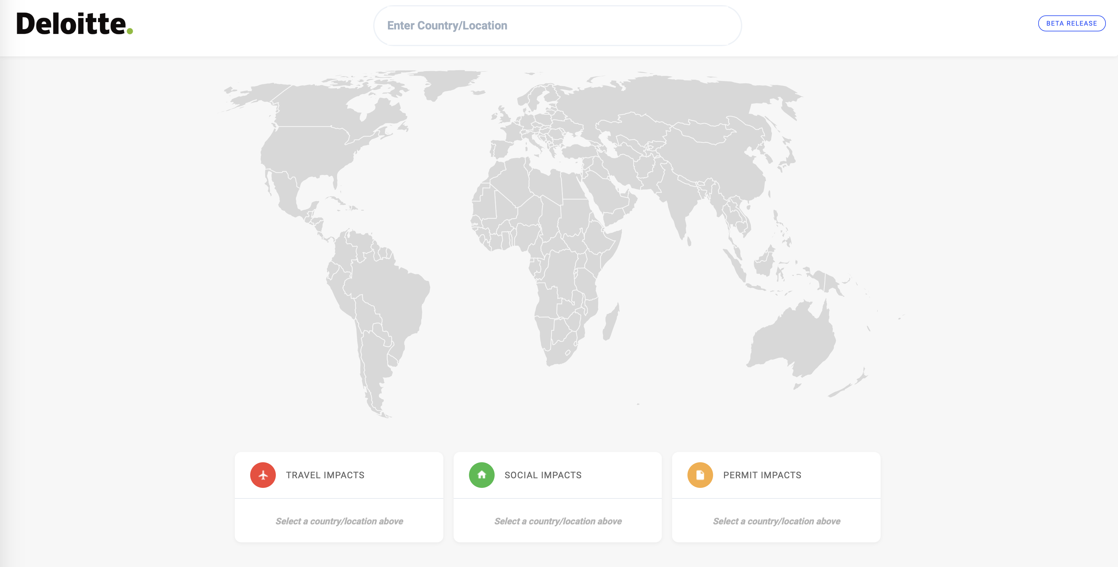Click the green dot in Deloitte logo
The height and width of the screenshot is (567, 1118).
click(x=129, y=31)
